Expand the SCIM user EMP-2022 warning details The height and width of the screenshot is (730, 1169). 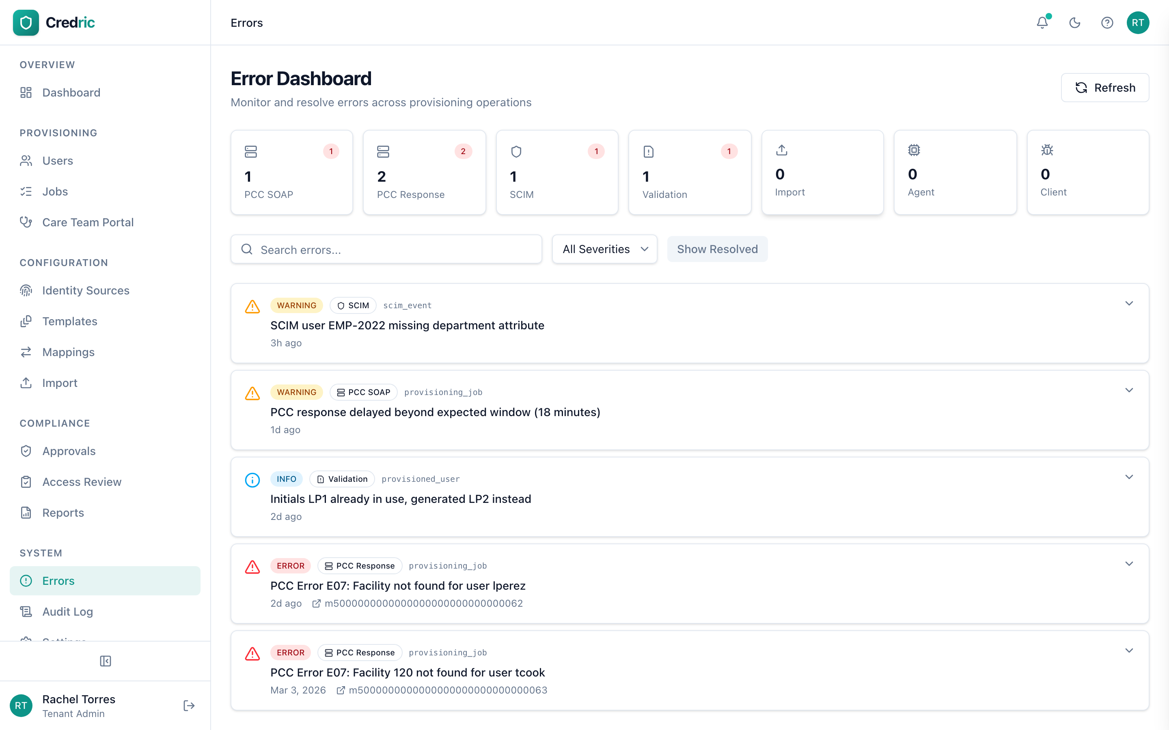[1129, 303]
